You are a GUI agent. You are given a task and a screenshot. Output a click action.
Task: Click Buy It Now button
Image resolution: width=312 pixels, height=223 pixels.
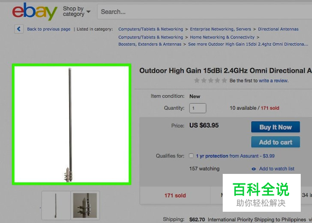275,127
